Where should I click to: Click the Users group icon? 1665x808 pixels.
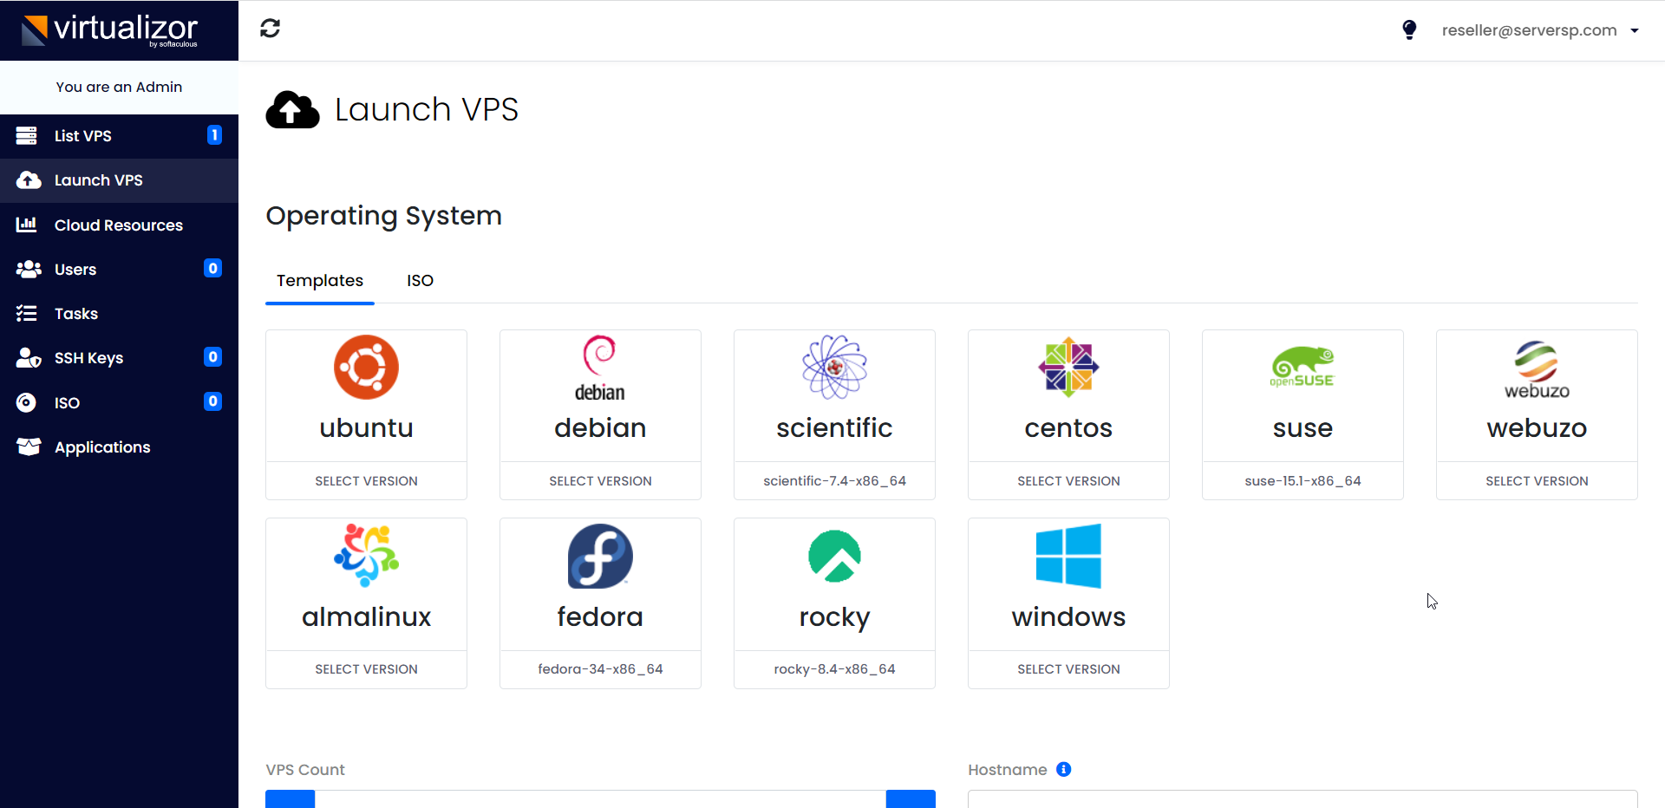[x=29, y=269]
